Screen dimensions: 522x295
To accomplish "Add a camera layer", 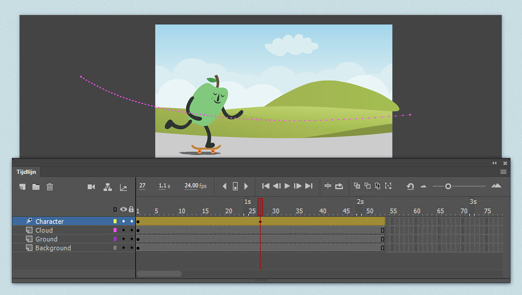I will tap(91, 187).
